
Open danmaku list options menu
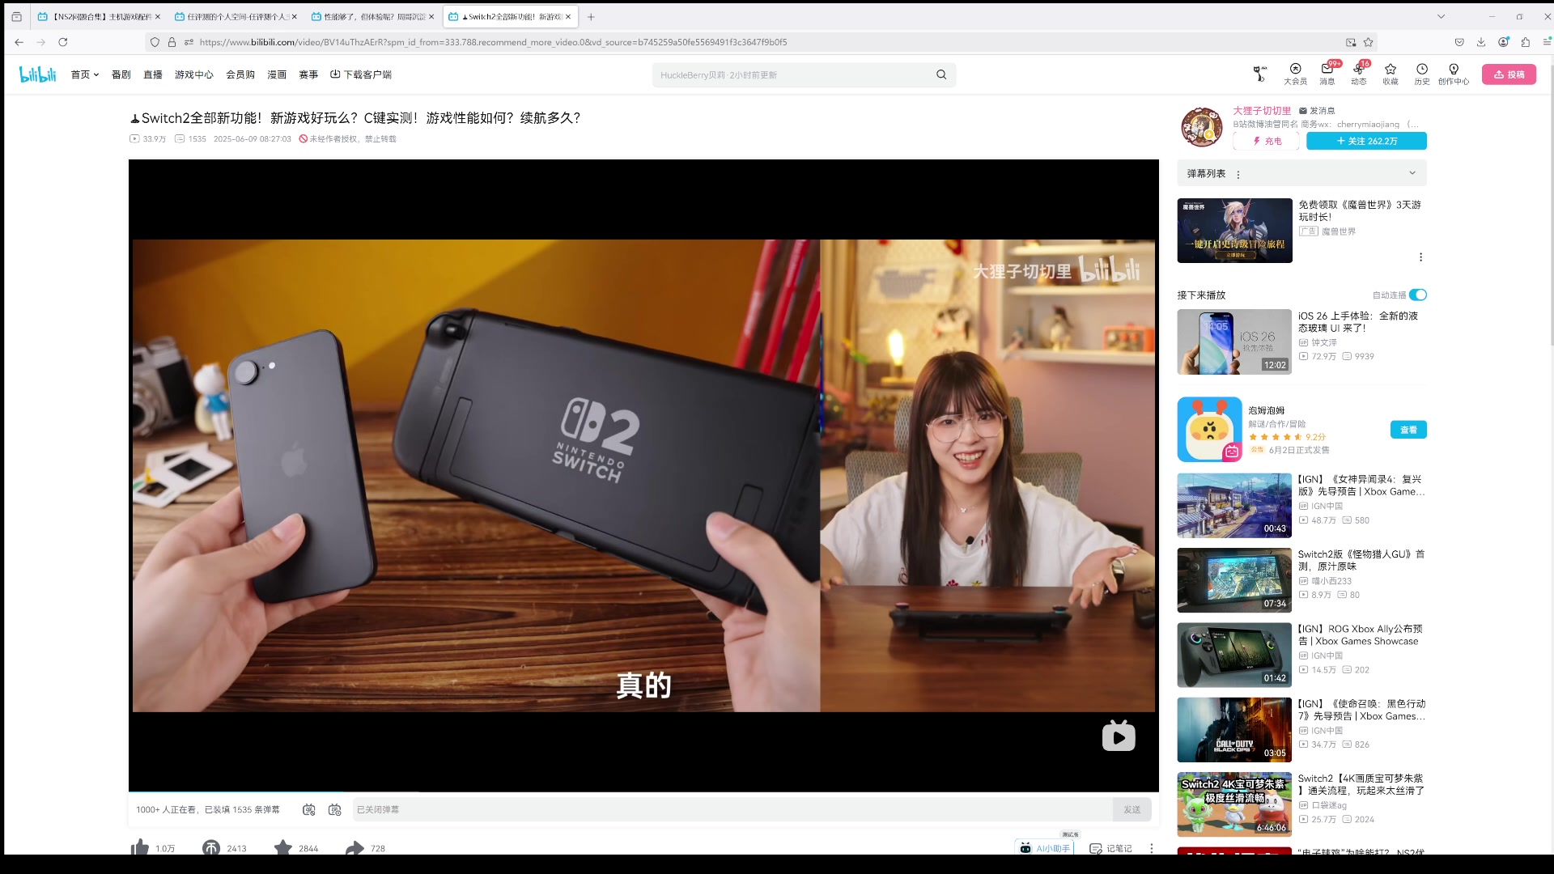[x=1238, y=174]
